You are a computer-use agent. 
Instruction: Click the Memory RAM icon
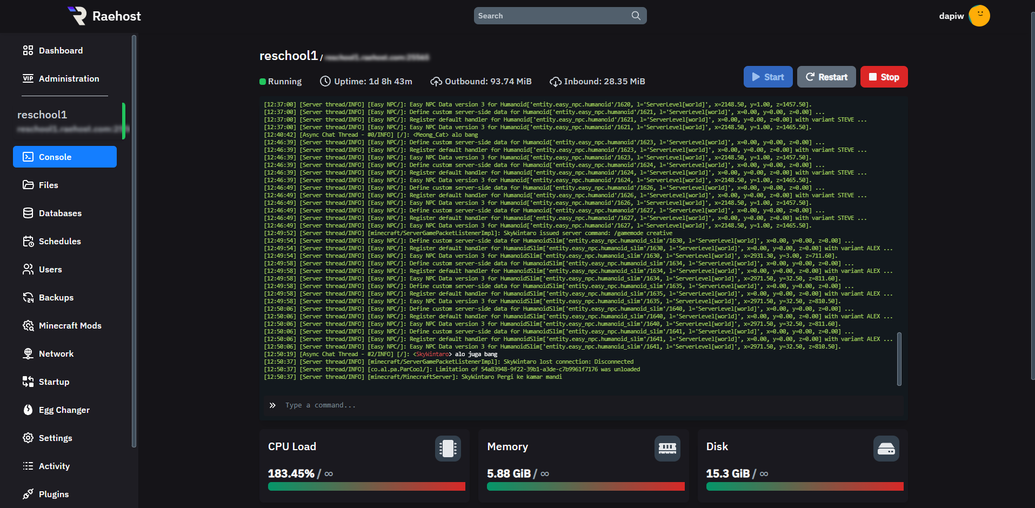click(x=667, y=449)
